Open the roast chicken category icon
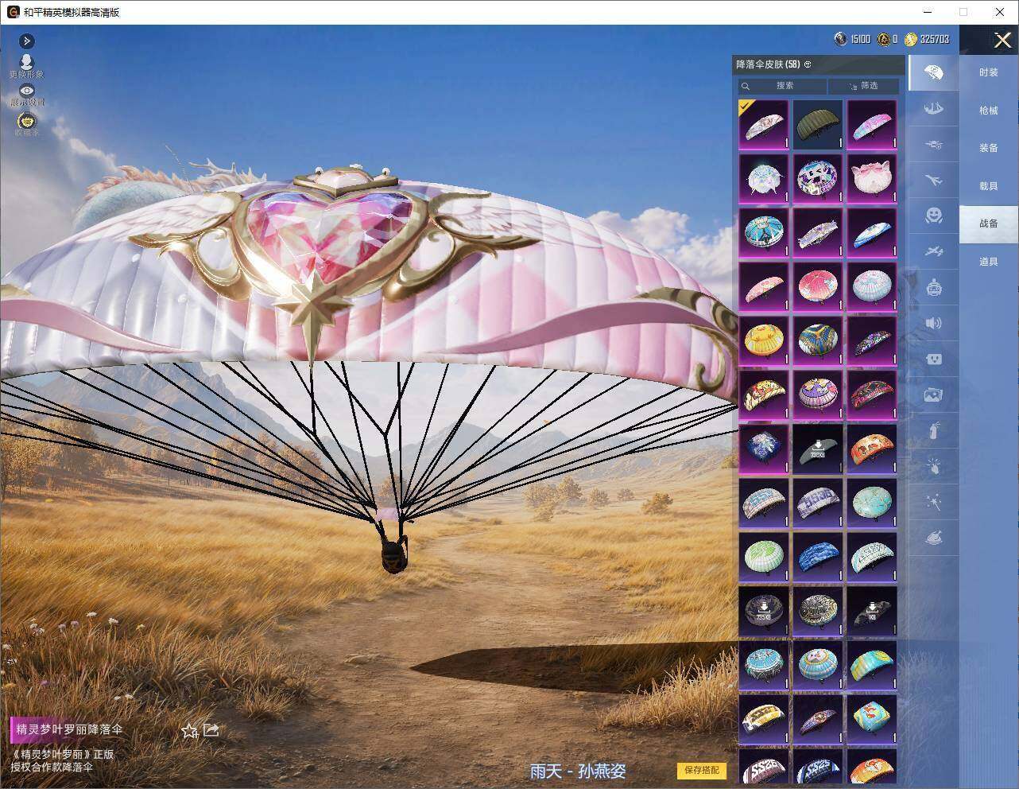The width and height of the screenshot is (1019, 789). [933, 538]
